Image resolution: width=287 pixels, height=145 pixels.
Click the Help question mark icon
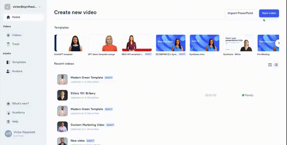[x=8, y=122]
